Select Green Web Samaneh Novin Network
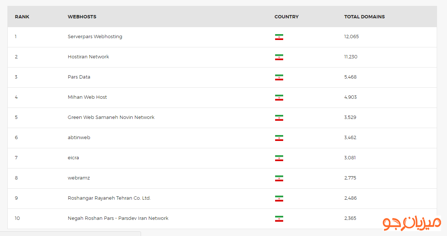The height and width of the screenshot is (236, 447). (x=111, y=117)
